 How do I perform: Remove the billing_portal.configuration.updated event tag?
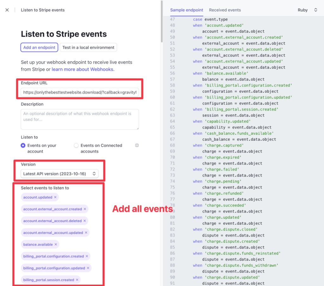coord(88,268)
